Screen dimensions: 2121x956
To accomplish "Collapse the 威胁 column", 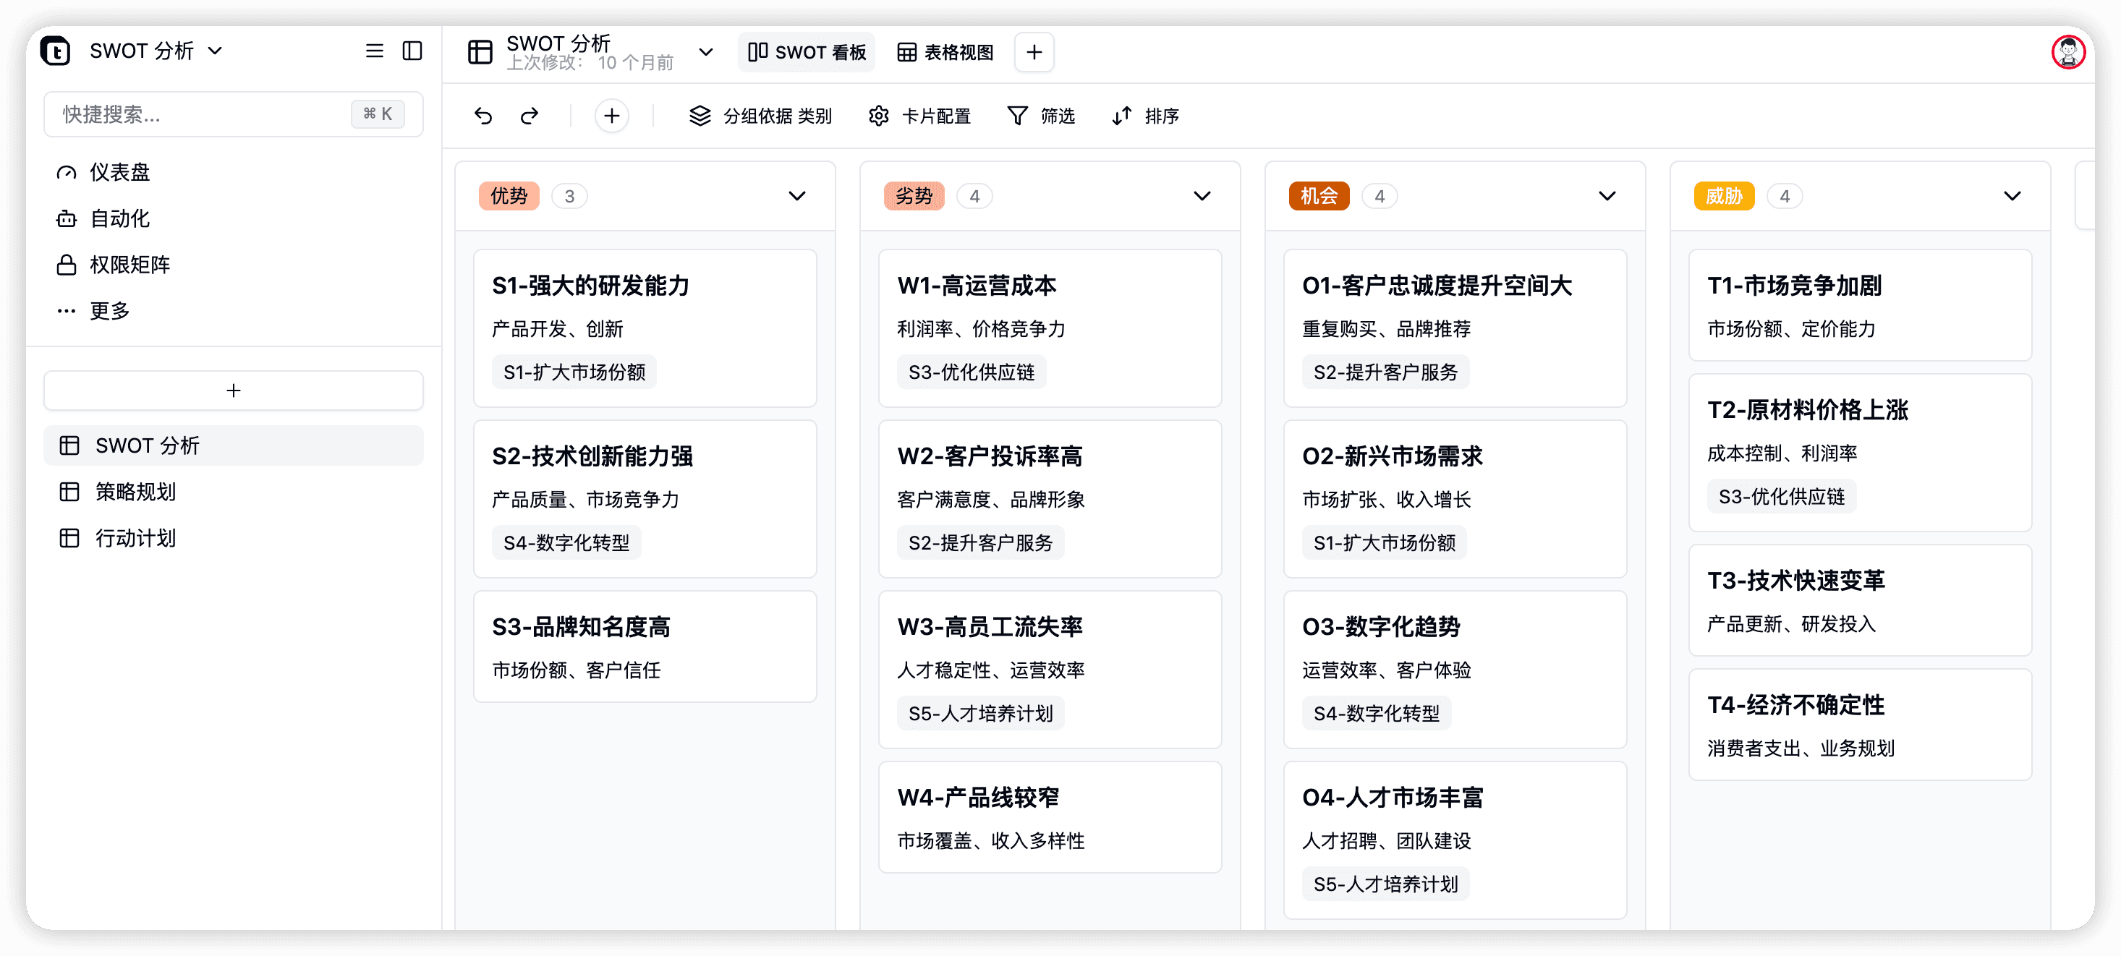I will 2012,196.
